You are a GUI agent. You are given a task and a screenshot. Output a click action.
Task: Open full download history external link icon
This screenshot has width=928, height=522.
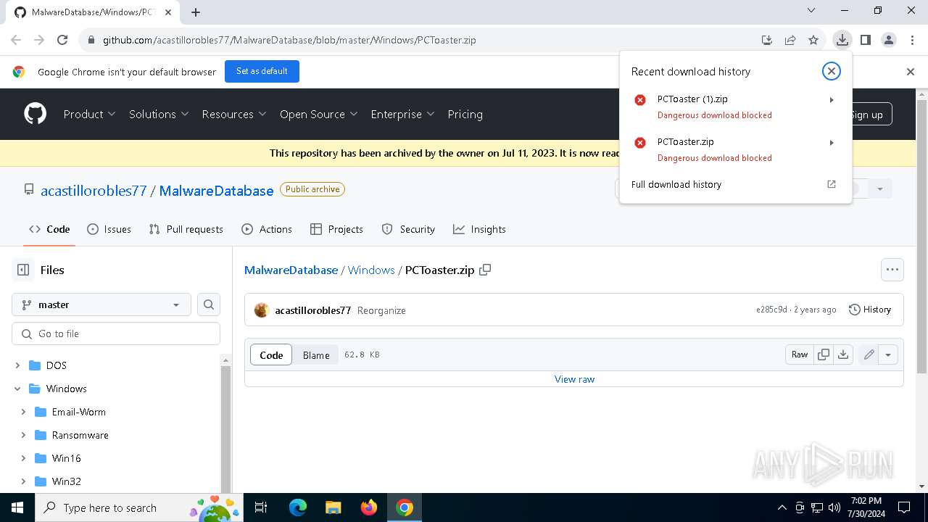[832, 184]
